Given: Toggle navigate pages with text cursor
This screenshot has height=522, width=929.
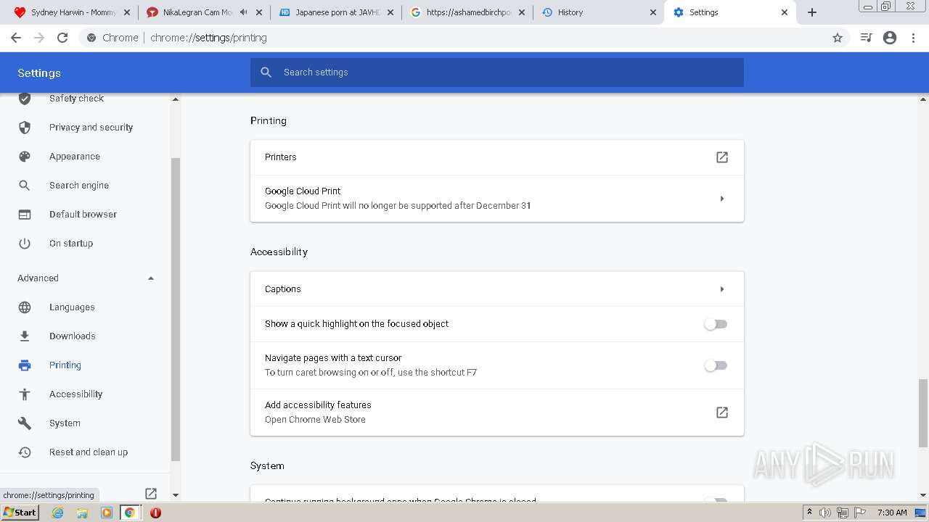Looking at the screenshot, I should pos(716,365).
